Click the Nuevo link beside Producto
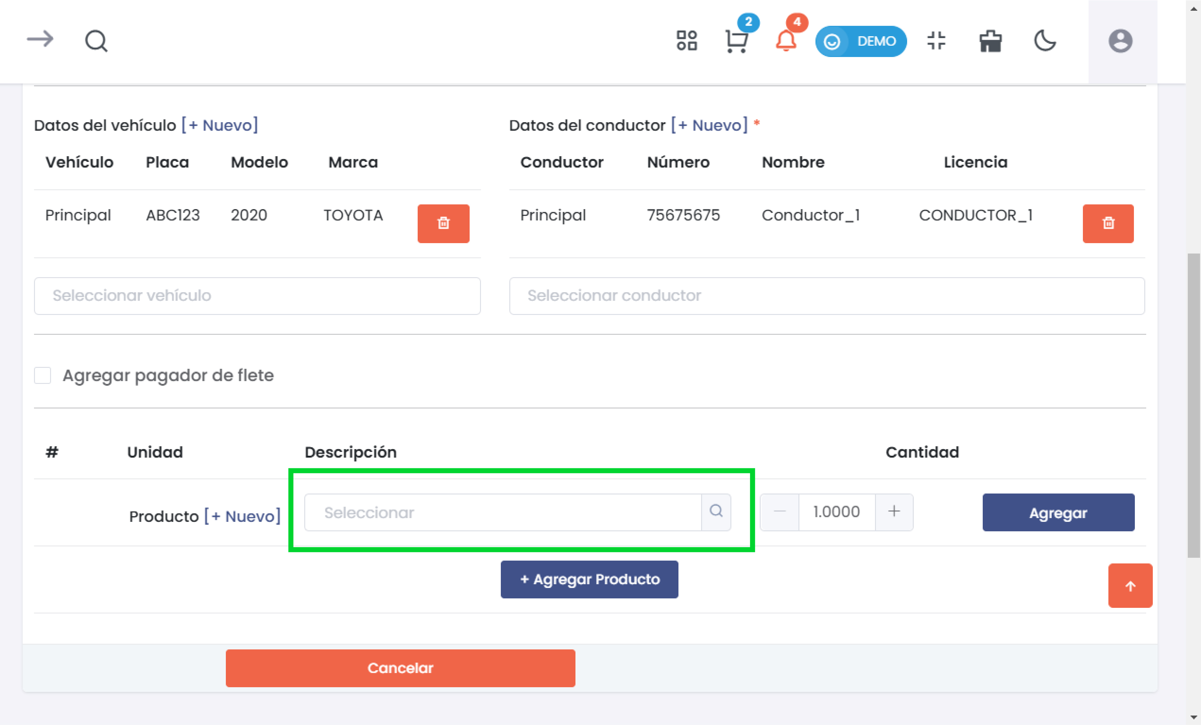 [242, 516]
